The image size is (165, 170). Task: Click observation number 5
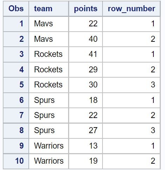tap(16, 85)
